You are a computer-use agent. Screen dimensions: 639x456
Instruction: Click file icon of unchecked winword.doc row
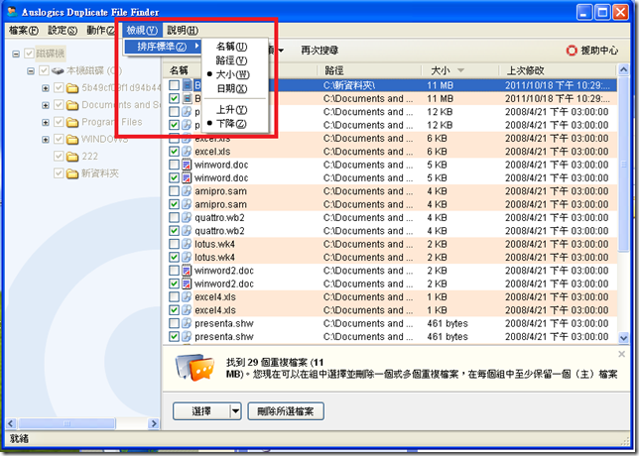click(x=187, y=165)
